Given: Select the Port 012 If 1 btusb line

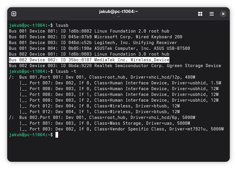Looking at the screenshot, I should 100,112.
